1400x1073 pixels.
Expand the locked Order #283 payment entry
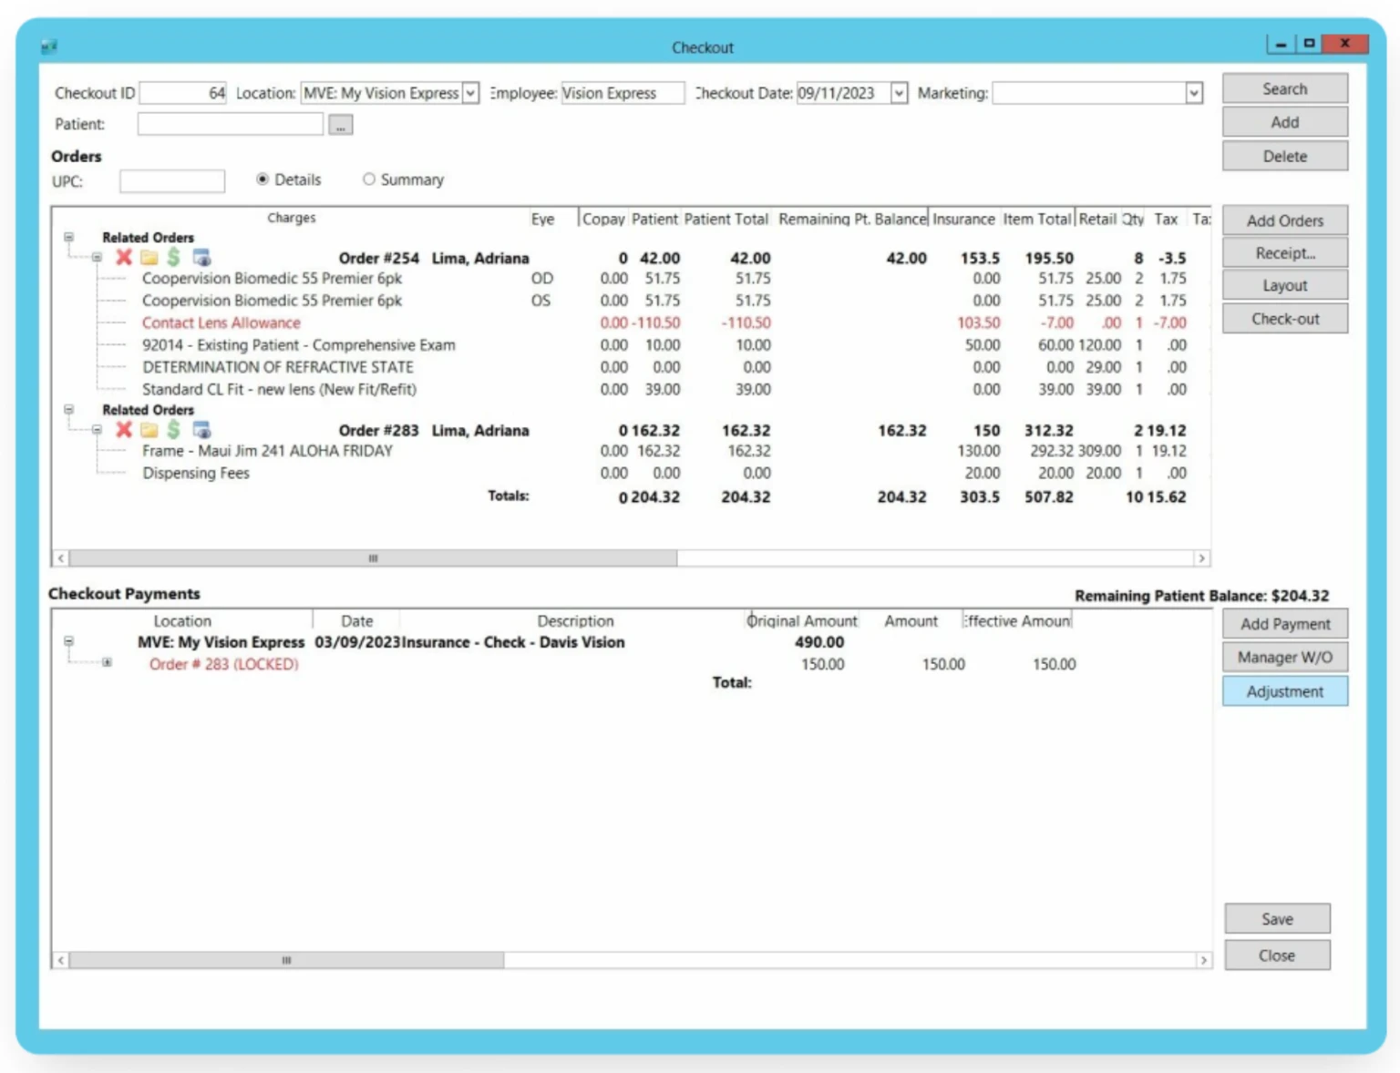(107, 664)
